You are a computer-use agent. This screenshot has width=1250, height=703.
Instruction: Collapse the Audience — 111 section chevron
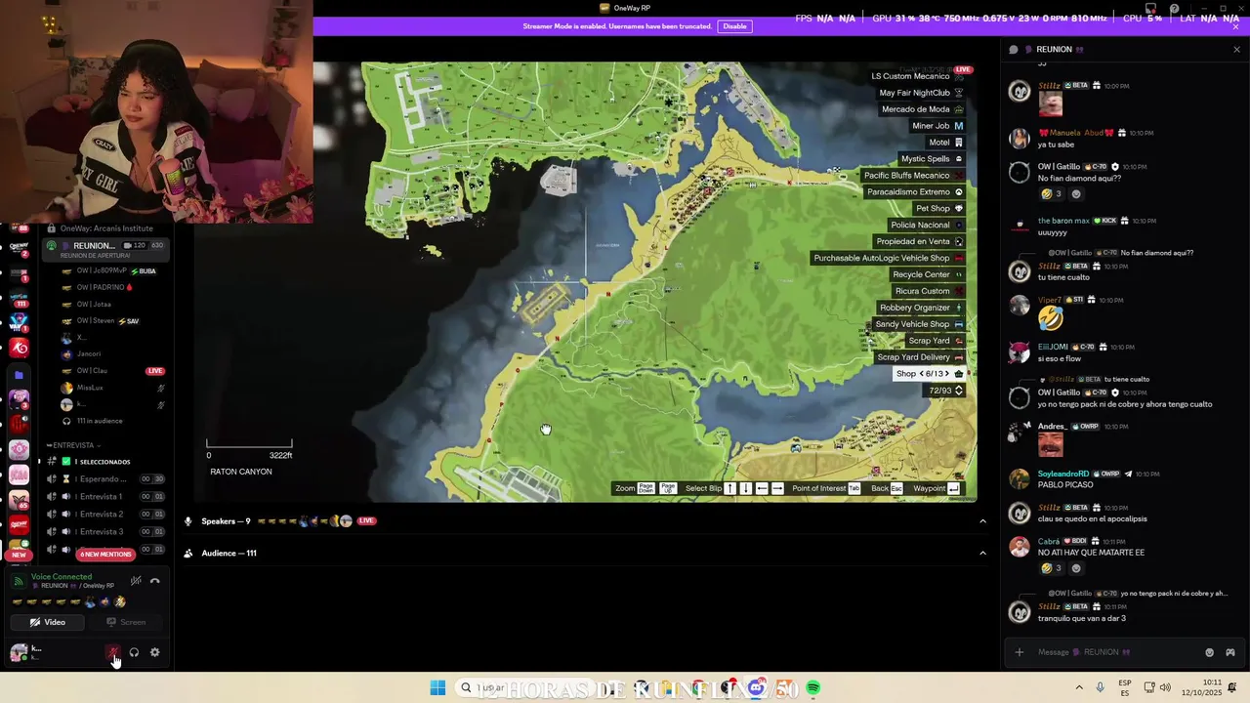pyautogui.click(x=982, y=554)
